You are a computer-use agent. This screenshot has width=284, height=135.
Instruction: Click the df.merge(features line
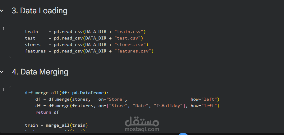click(x=127, y=106)
